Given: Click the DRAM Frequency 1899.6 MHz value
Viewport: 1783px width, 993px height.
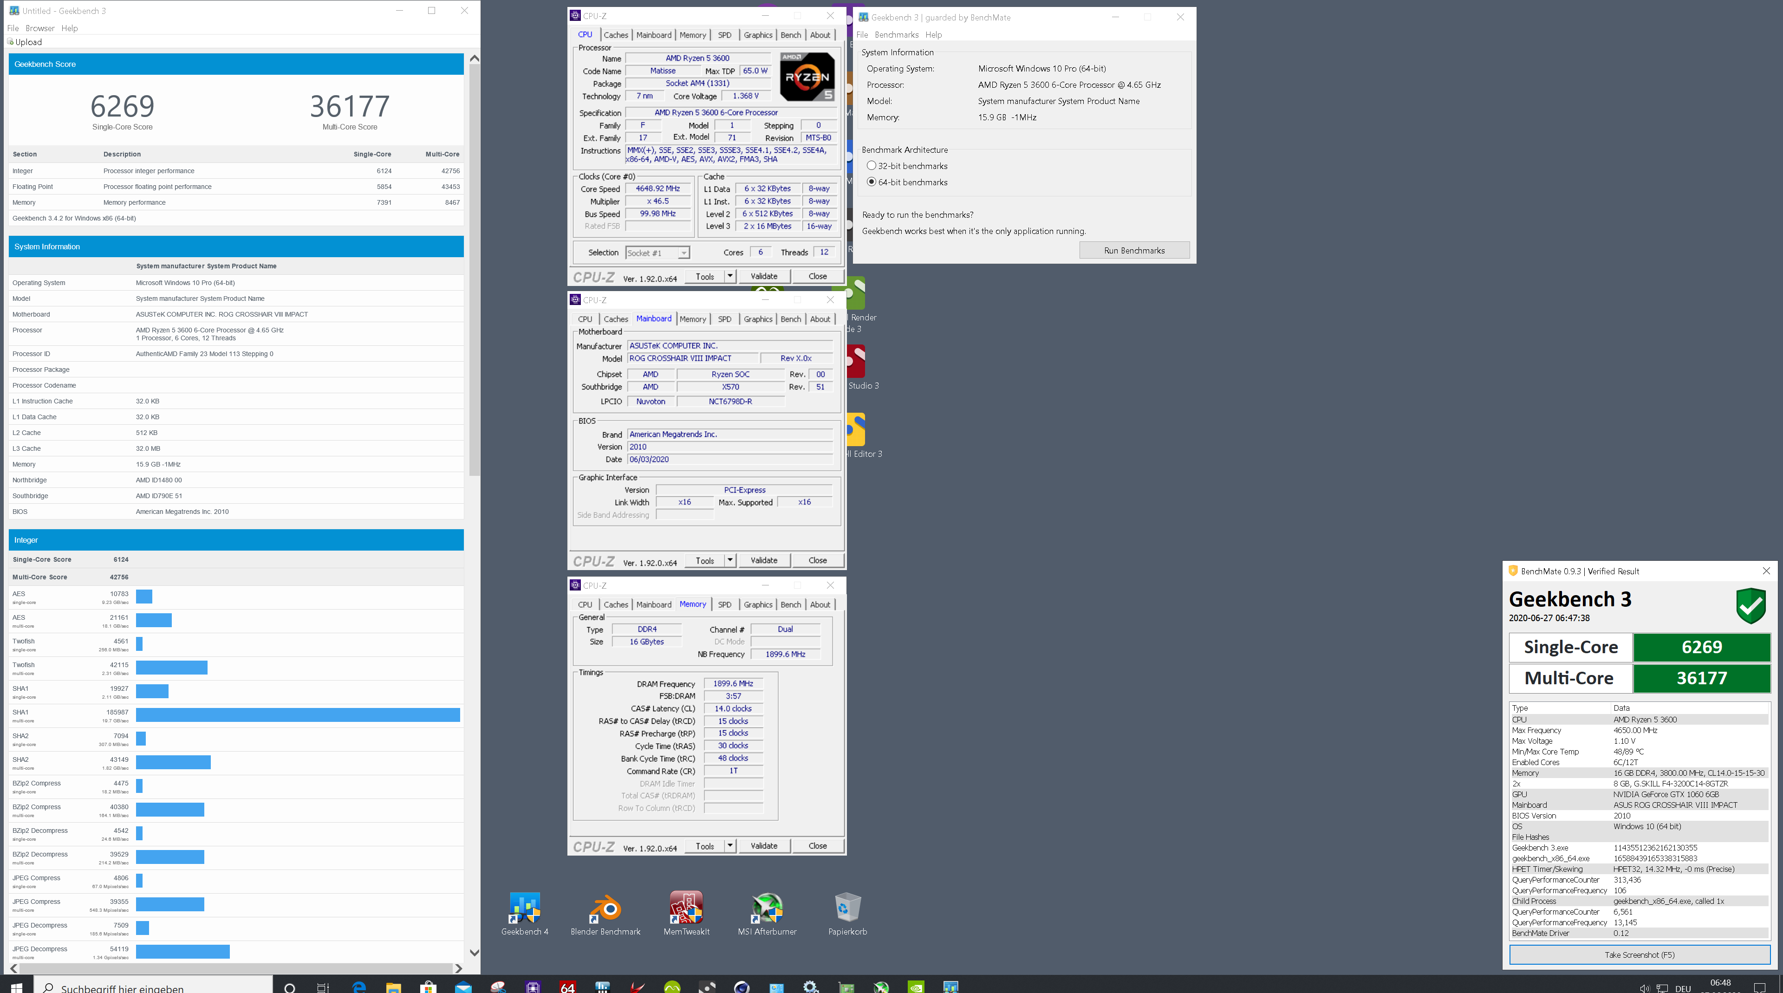Looking at the screenshot, I should point(733,683).
